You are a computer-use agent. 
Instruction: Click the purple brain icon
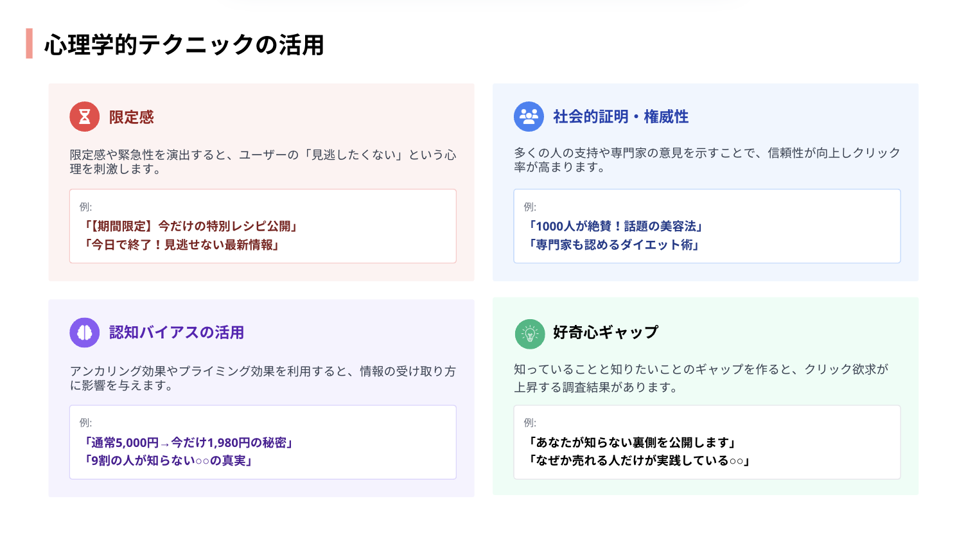85,333
